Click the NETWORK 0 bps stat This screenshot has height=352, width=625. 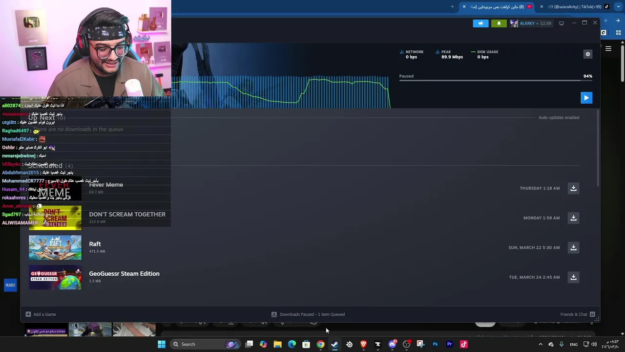(x=412, y=54)
